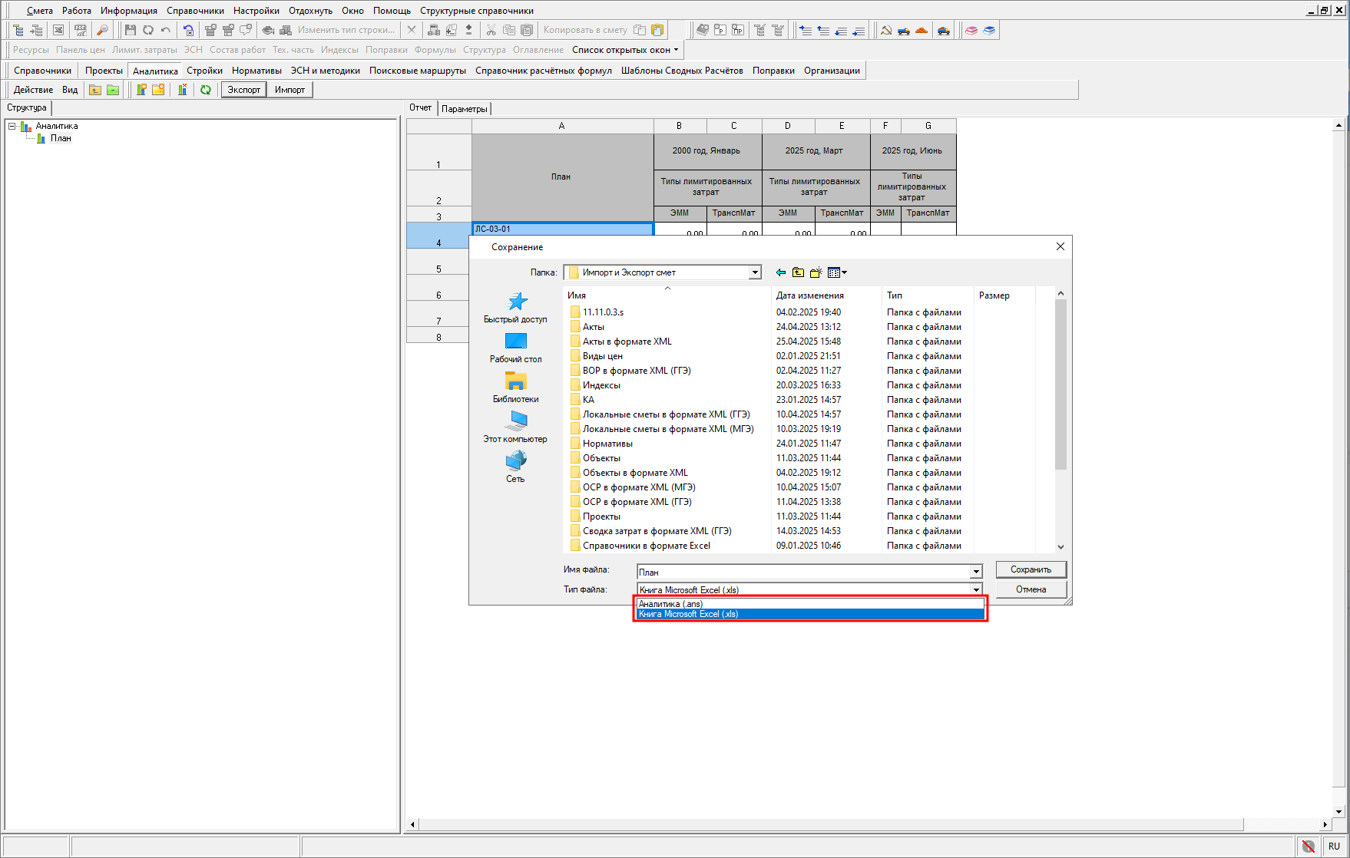Click the Импорт button
This screenshot has height=858, width=1350.
point(290,90)
